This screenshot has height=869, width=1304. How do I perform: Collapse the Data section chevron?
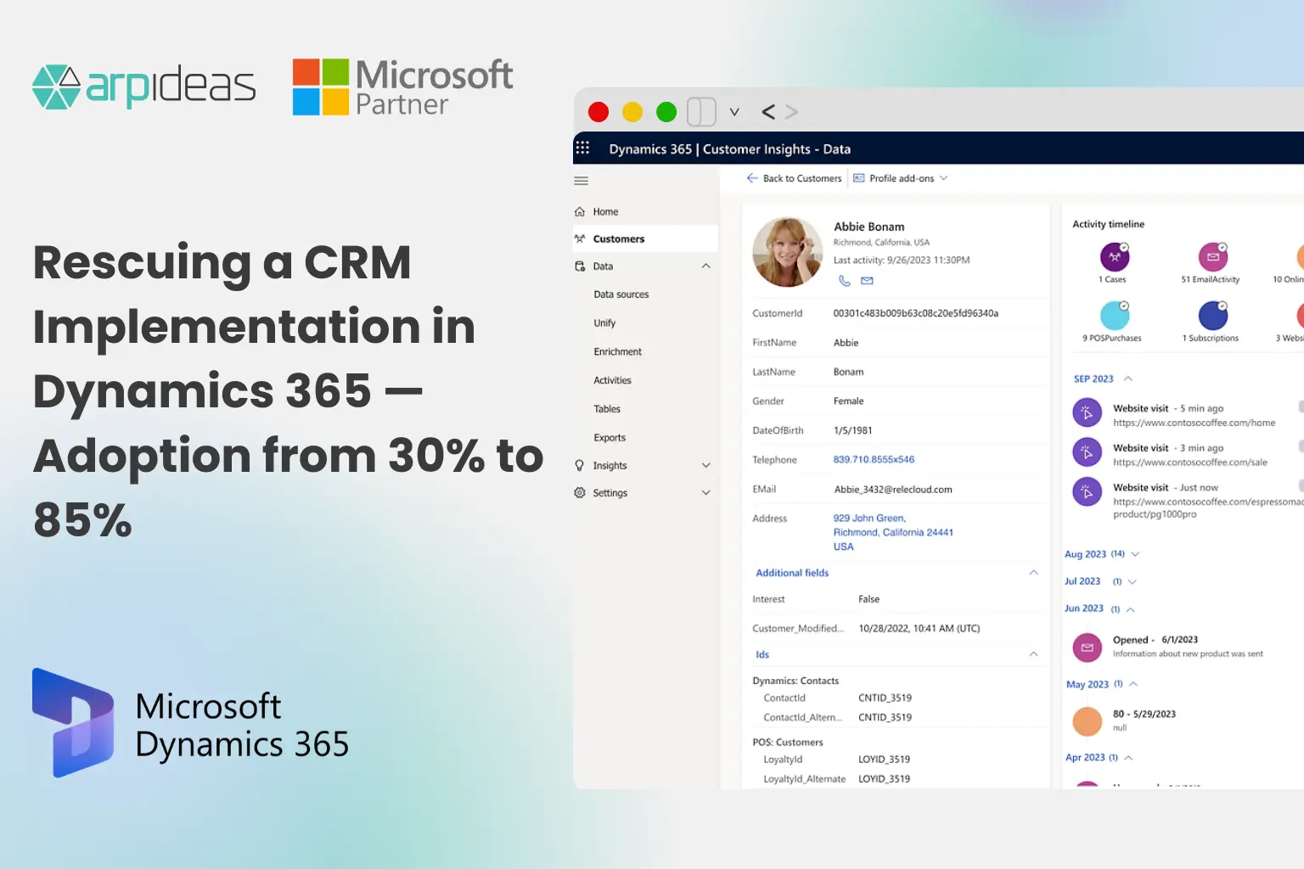click(x=706, y=266)
